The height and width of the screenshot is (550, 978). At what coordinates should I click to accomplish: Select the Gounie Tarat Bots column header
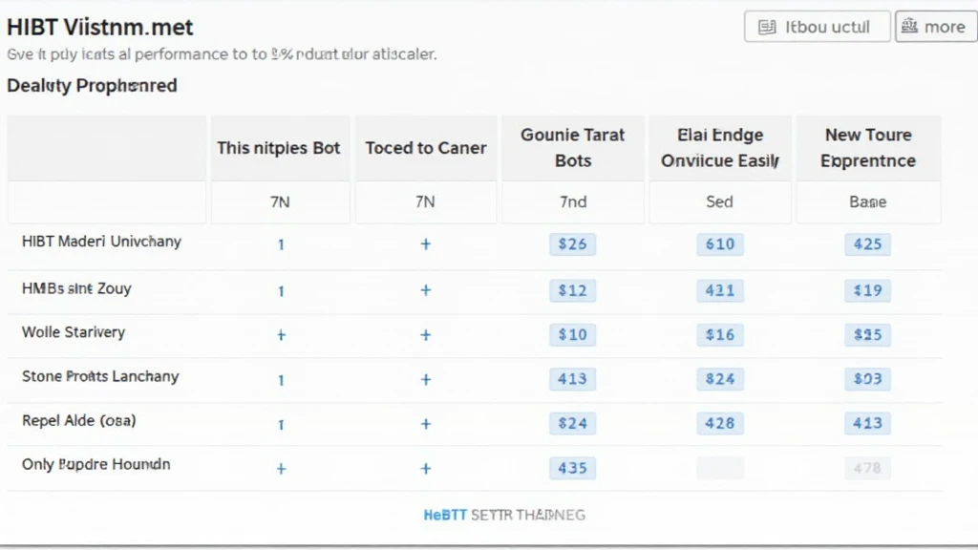[572, 148]
